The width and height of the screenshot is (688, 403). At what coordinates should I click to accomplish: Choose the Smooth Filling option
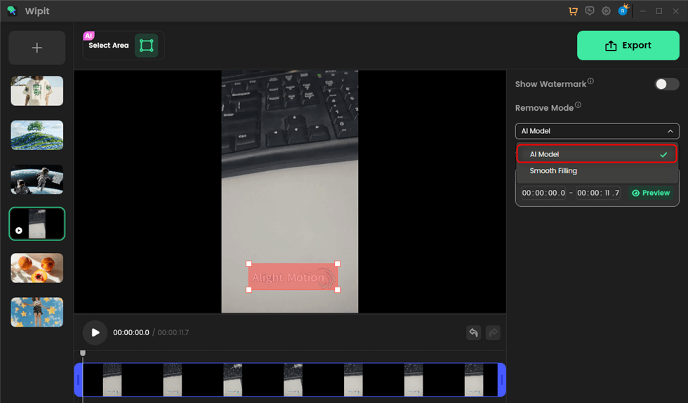[x=597, y=171]
